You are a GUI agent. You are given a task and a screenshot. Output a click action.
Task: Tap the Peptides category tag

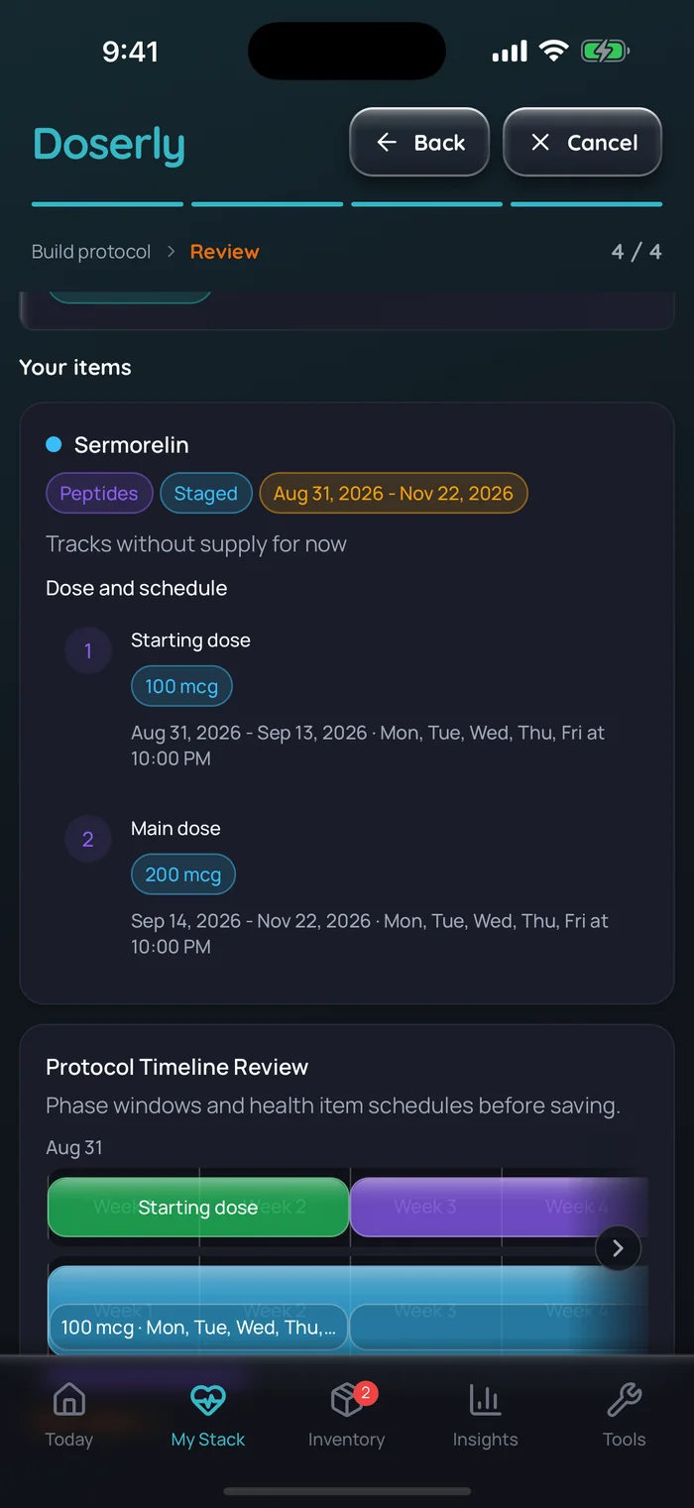[x=99, y=494]
